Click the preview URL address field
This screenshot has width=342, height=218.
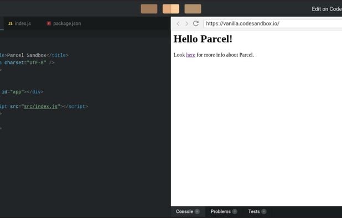click(273, 24)
